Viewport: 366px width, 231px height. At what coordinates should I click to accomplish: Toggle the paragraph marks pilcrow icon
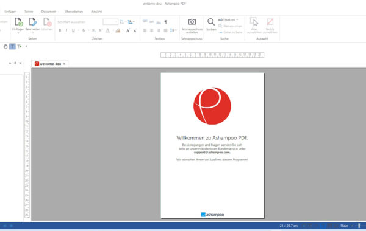point(165,22)
